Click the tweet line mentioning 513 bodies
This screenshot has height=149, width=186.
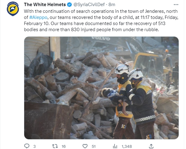[95, 24]
